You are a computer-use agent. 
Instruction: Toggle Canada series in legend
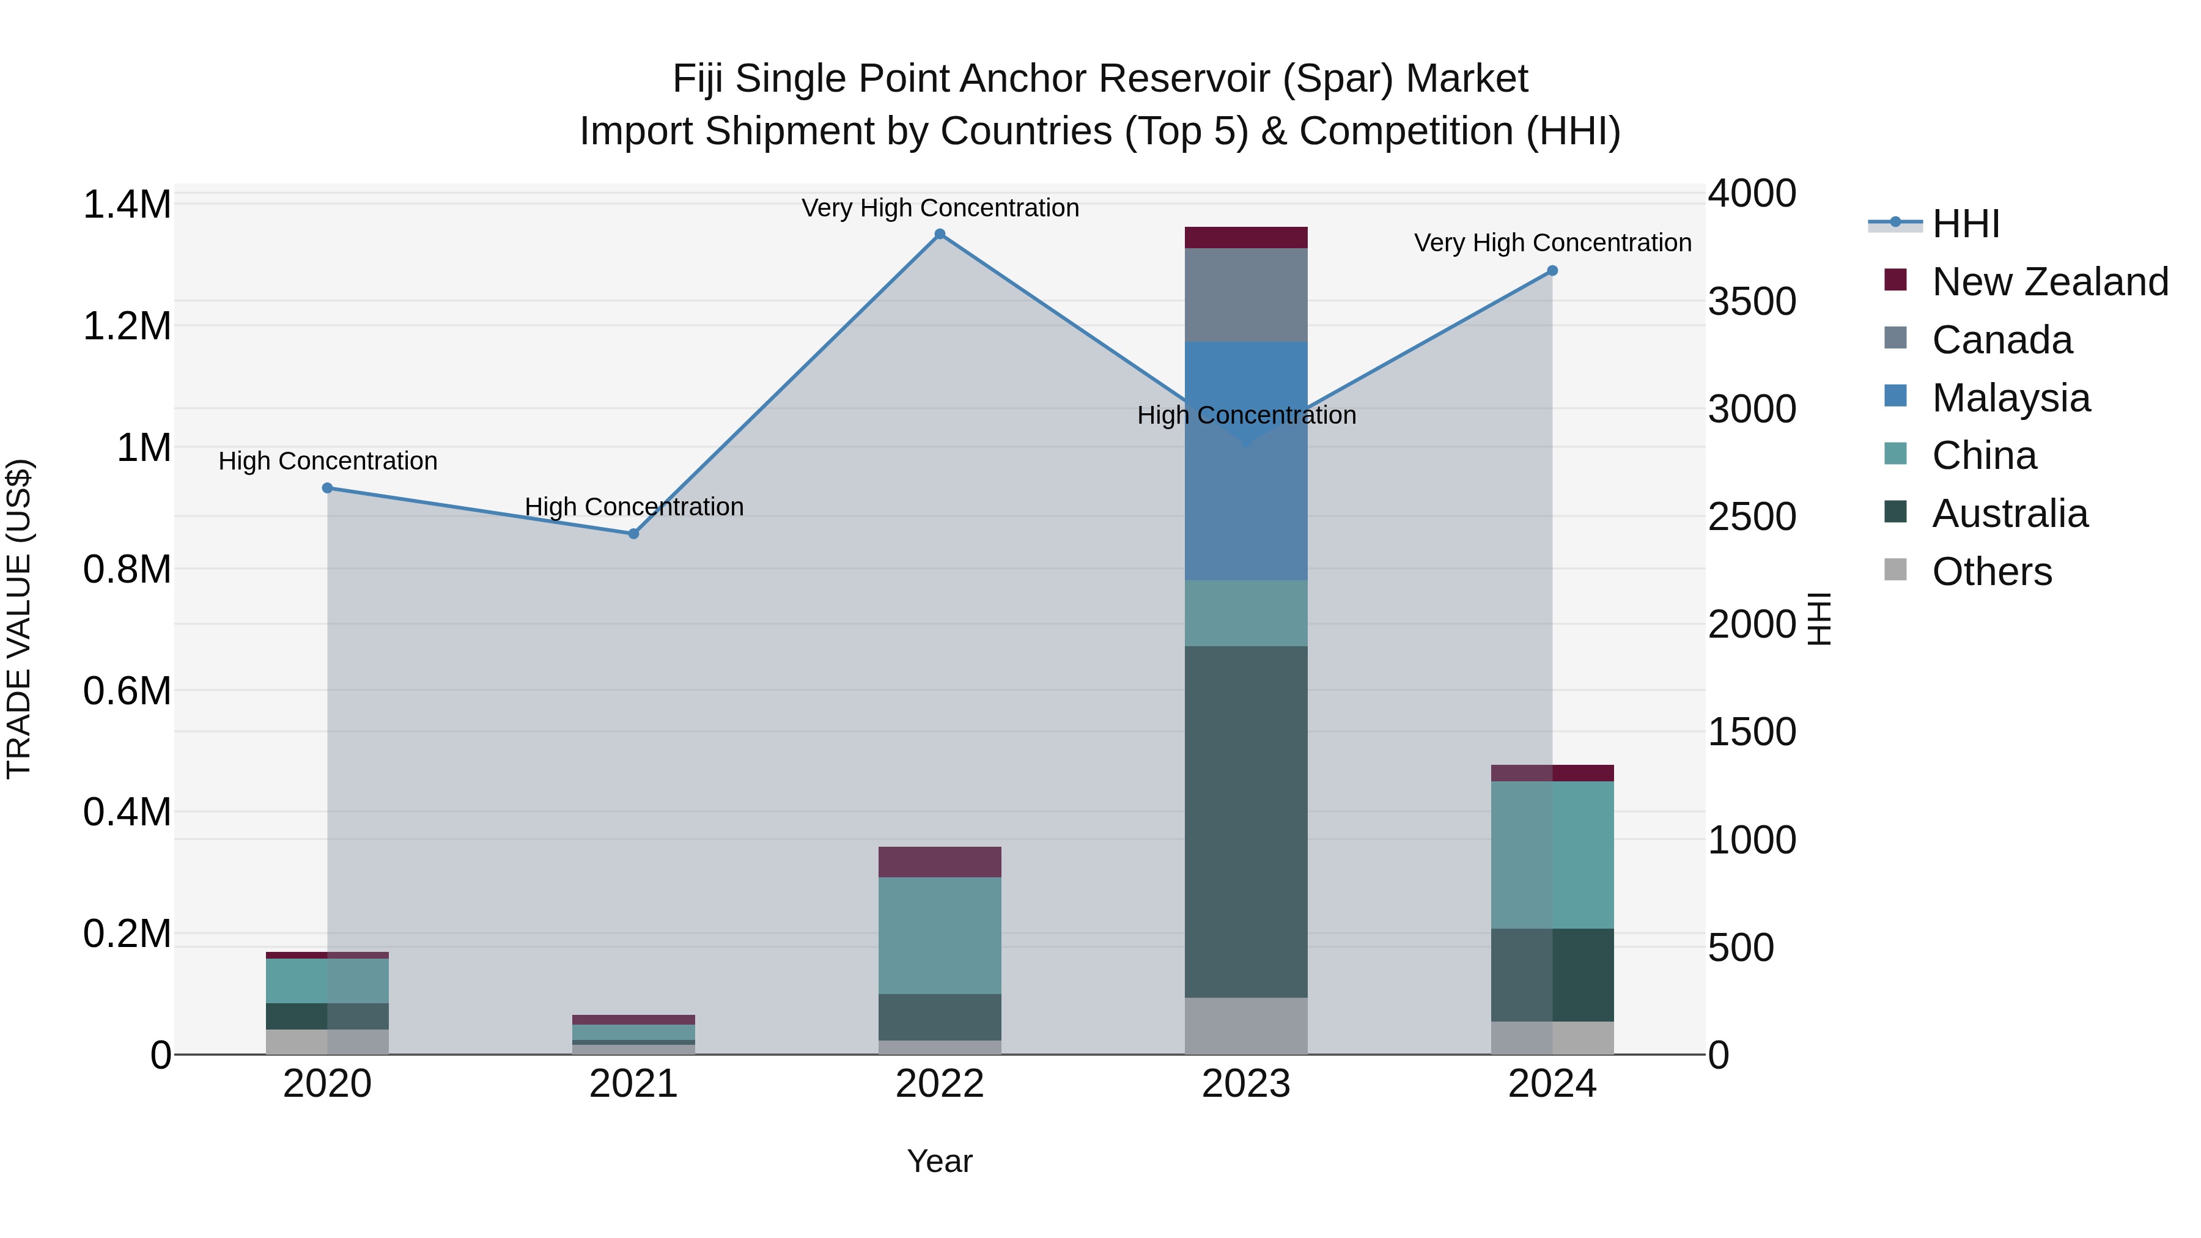coord(1978,339)
